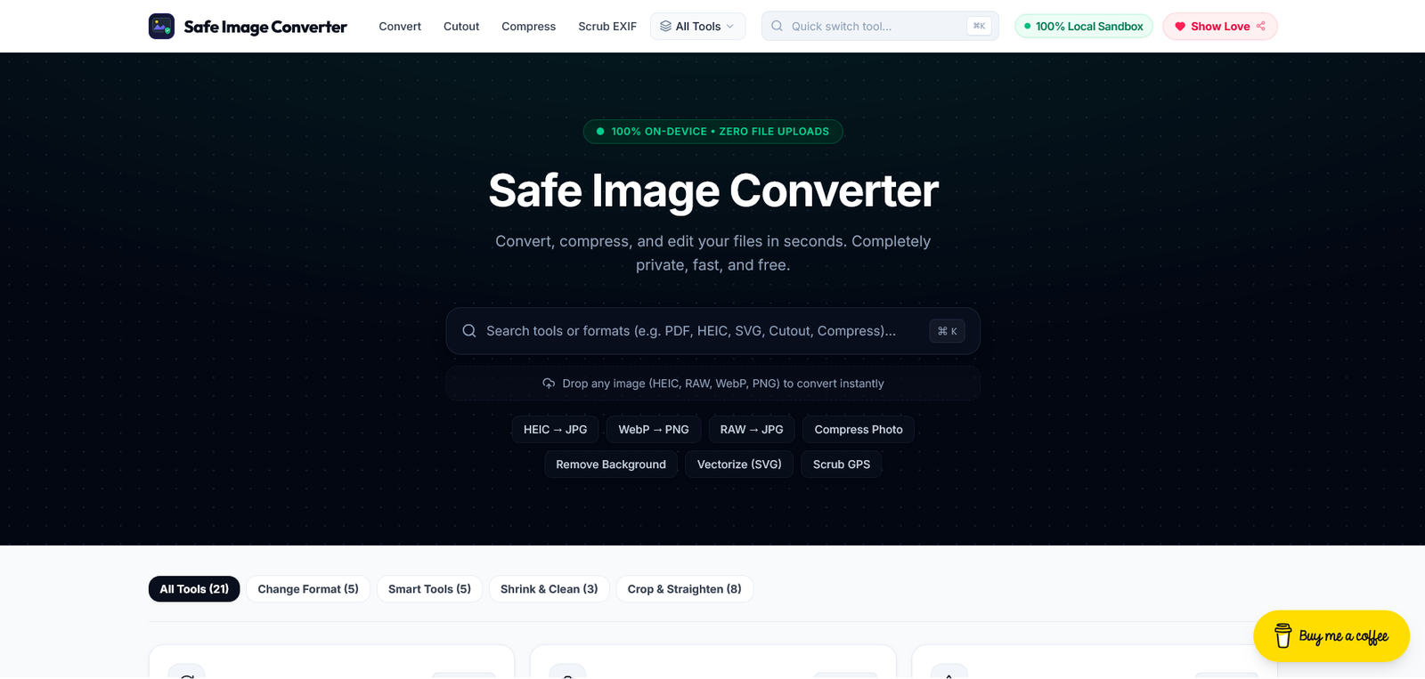The width and height of the screenshot is (1425, 679).
Task: Open the Convert menu item
Action: tap(400, 27)
